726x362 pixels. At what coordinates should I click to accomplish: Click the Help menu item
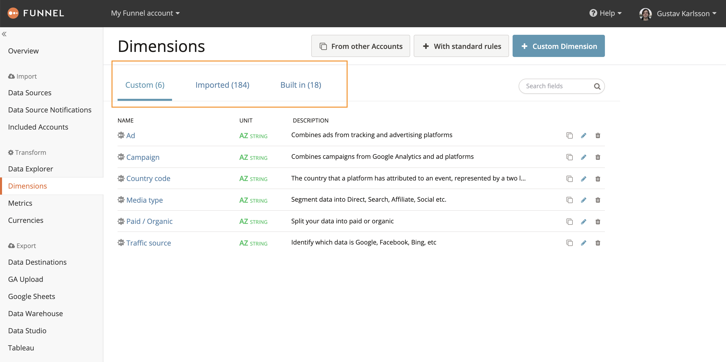click(605, 13)
